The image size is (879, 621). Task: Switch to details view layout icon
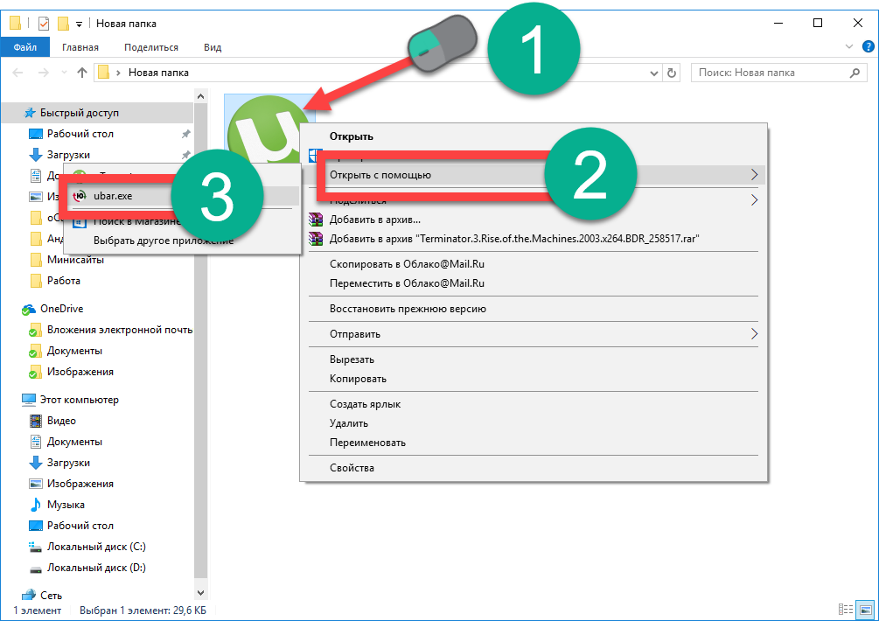[x=846, y=610]
